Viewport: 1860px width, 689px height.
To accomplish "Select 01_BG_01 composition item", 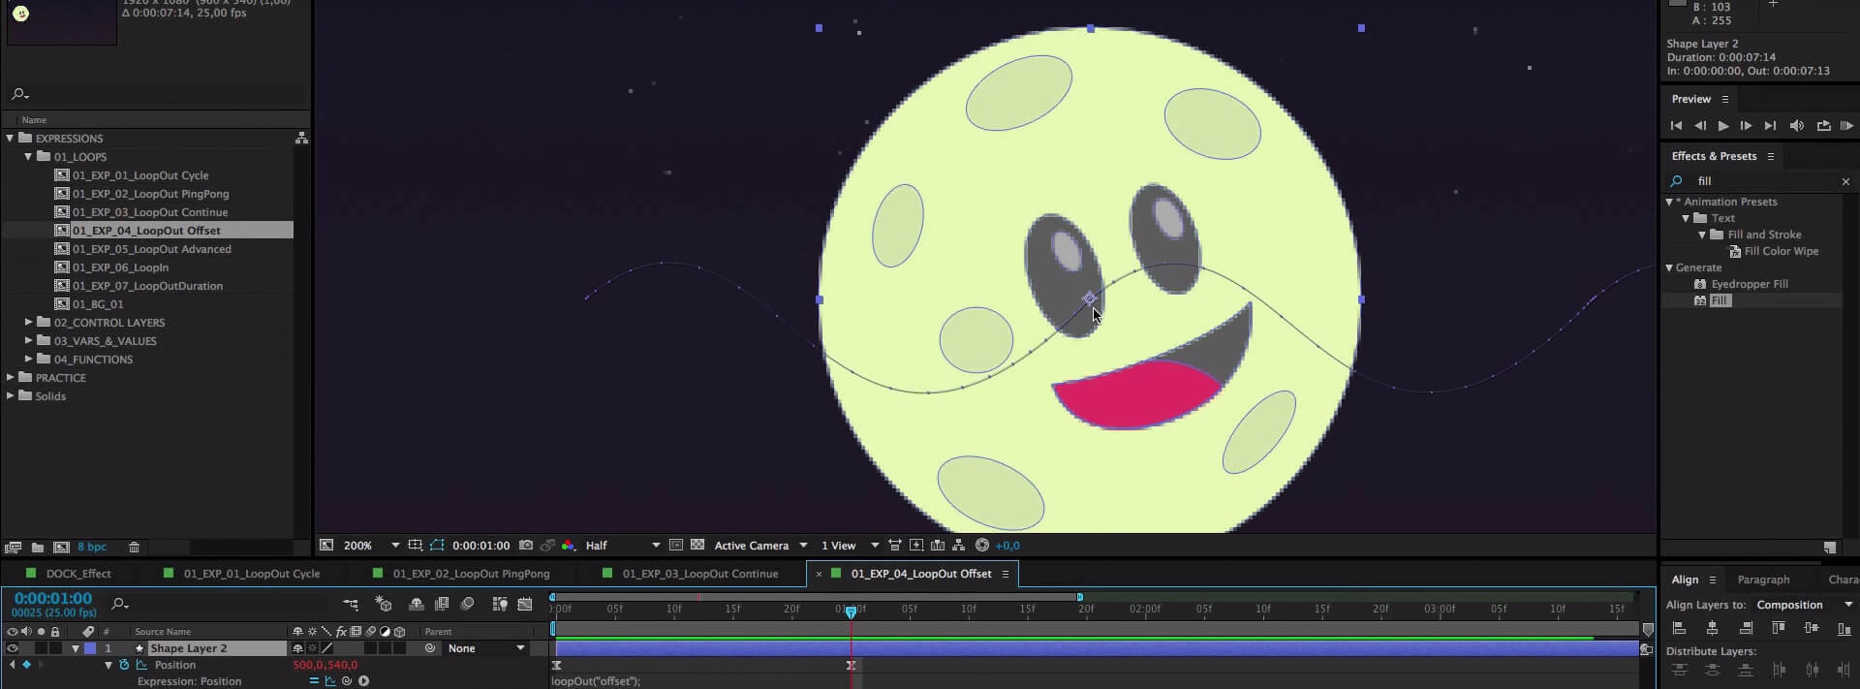I will tap(98, 304).
